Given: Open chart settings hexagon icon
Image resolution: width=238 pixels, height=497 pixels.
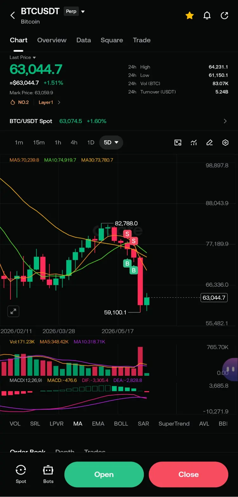Looking at the screenshot, I should pyautogui.click(x=225, y=142).
